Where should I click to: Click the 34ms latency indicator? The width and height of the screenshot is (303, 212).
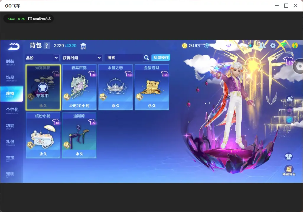12,19
